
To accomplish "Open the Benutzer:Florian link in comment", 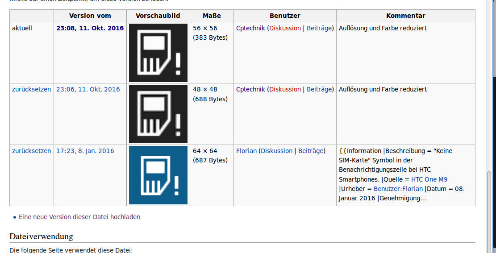I will click(x=398, y=189).
